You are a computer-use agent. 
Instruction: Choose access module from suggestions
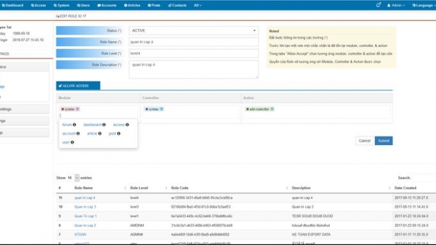tap(118, 125)
